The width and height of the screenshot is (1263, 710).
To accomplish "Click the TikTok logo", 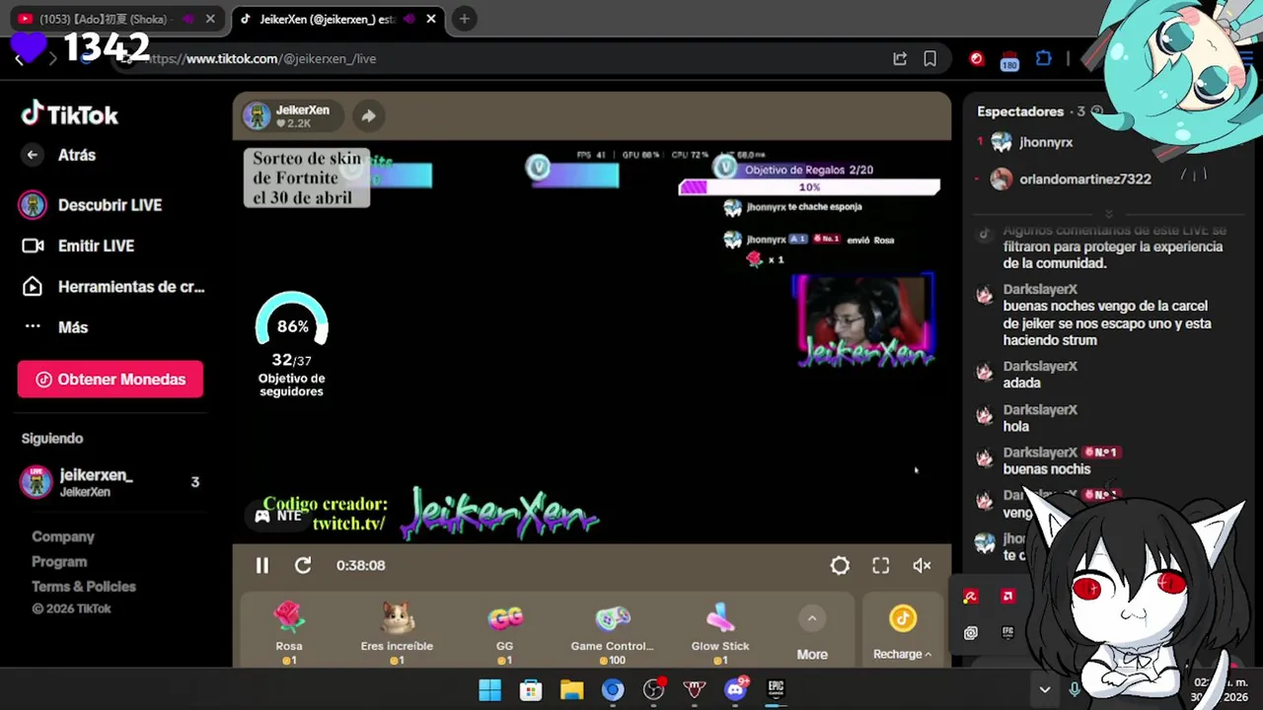I will pos(69,114).
